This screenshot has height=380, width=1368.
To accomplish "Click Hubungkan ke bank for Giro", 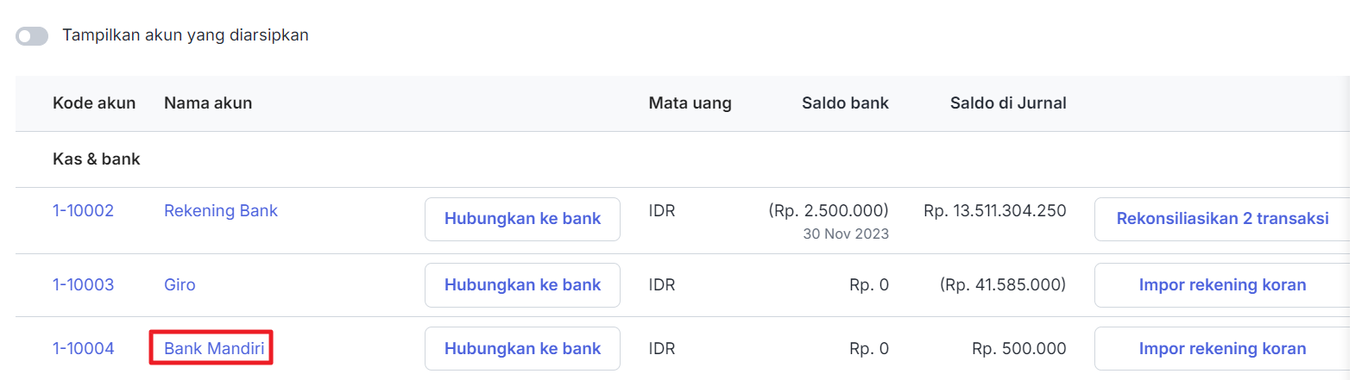I will (522, 285).
